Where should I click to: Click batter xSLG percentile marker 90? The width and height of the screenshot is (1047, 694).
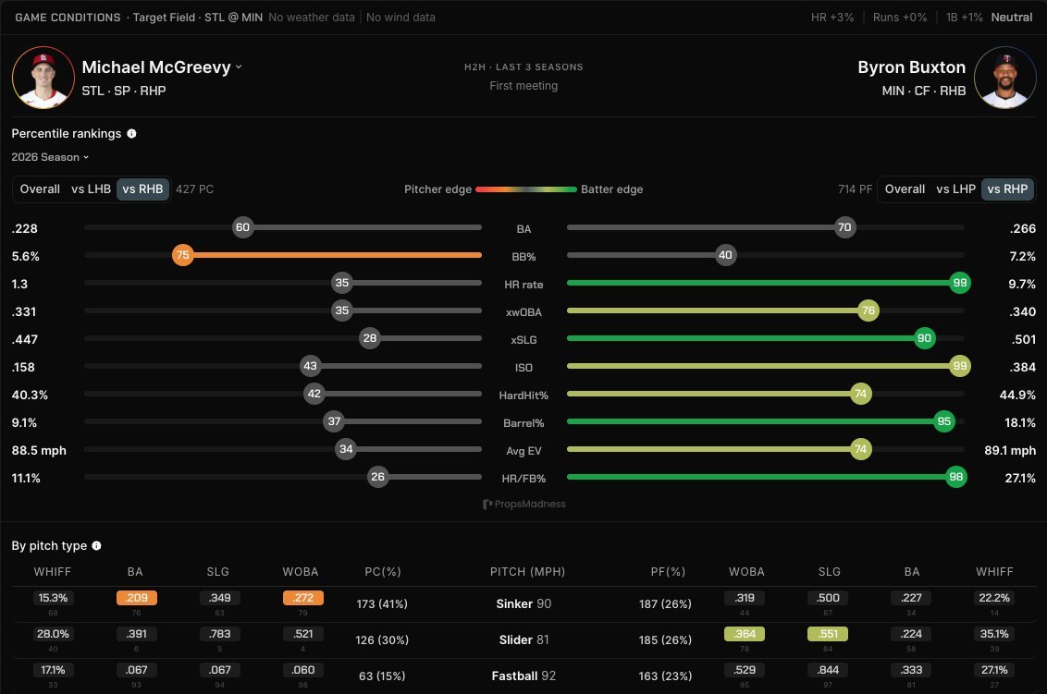[924, 338]
